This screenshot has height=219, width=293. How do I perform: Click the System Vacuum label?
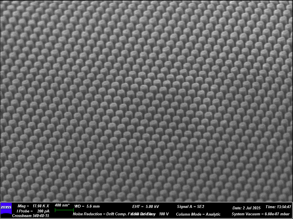[x=246, y=214]
